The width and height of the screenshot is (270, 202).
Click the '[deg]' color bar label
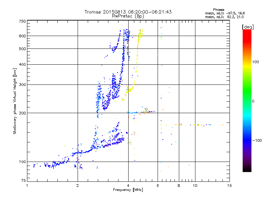click(x=248, y=27)
